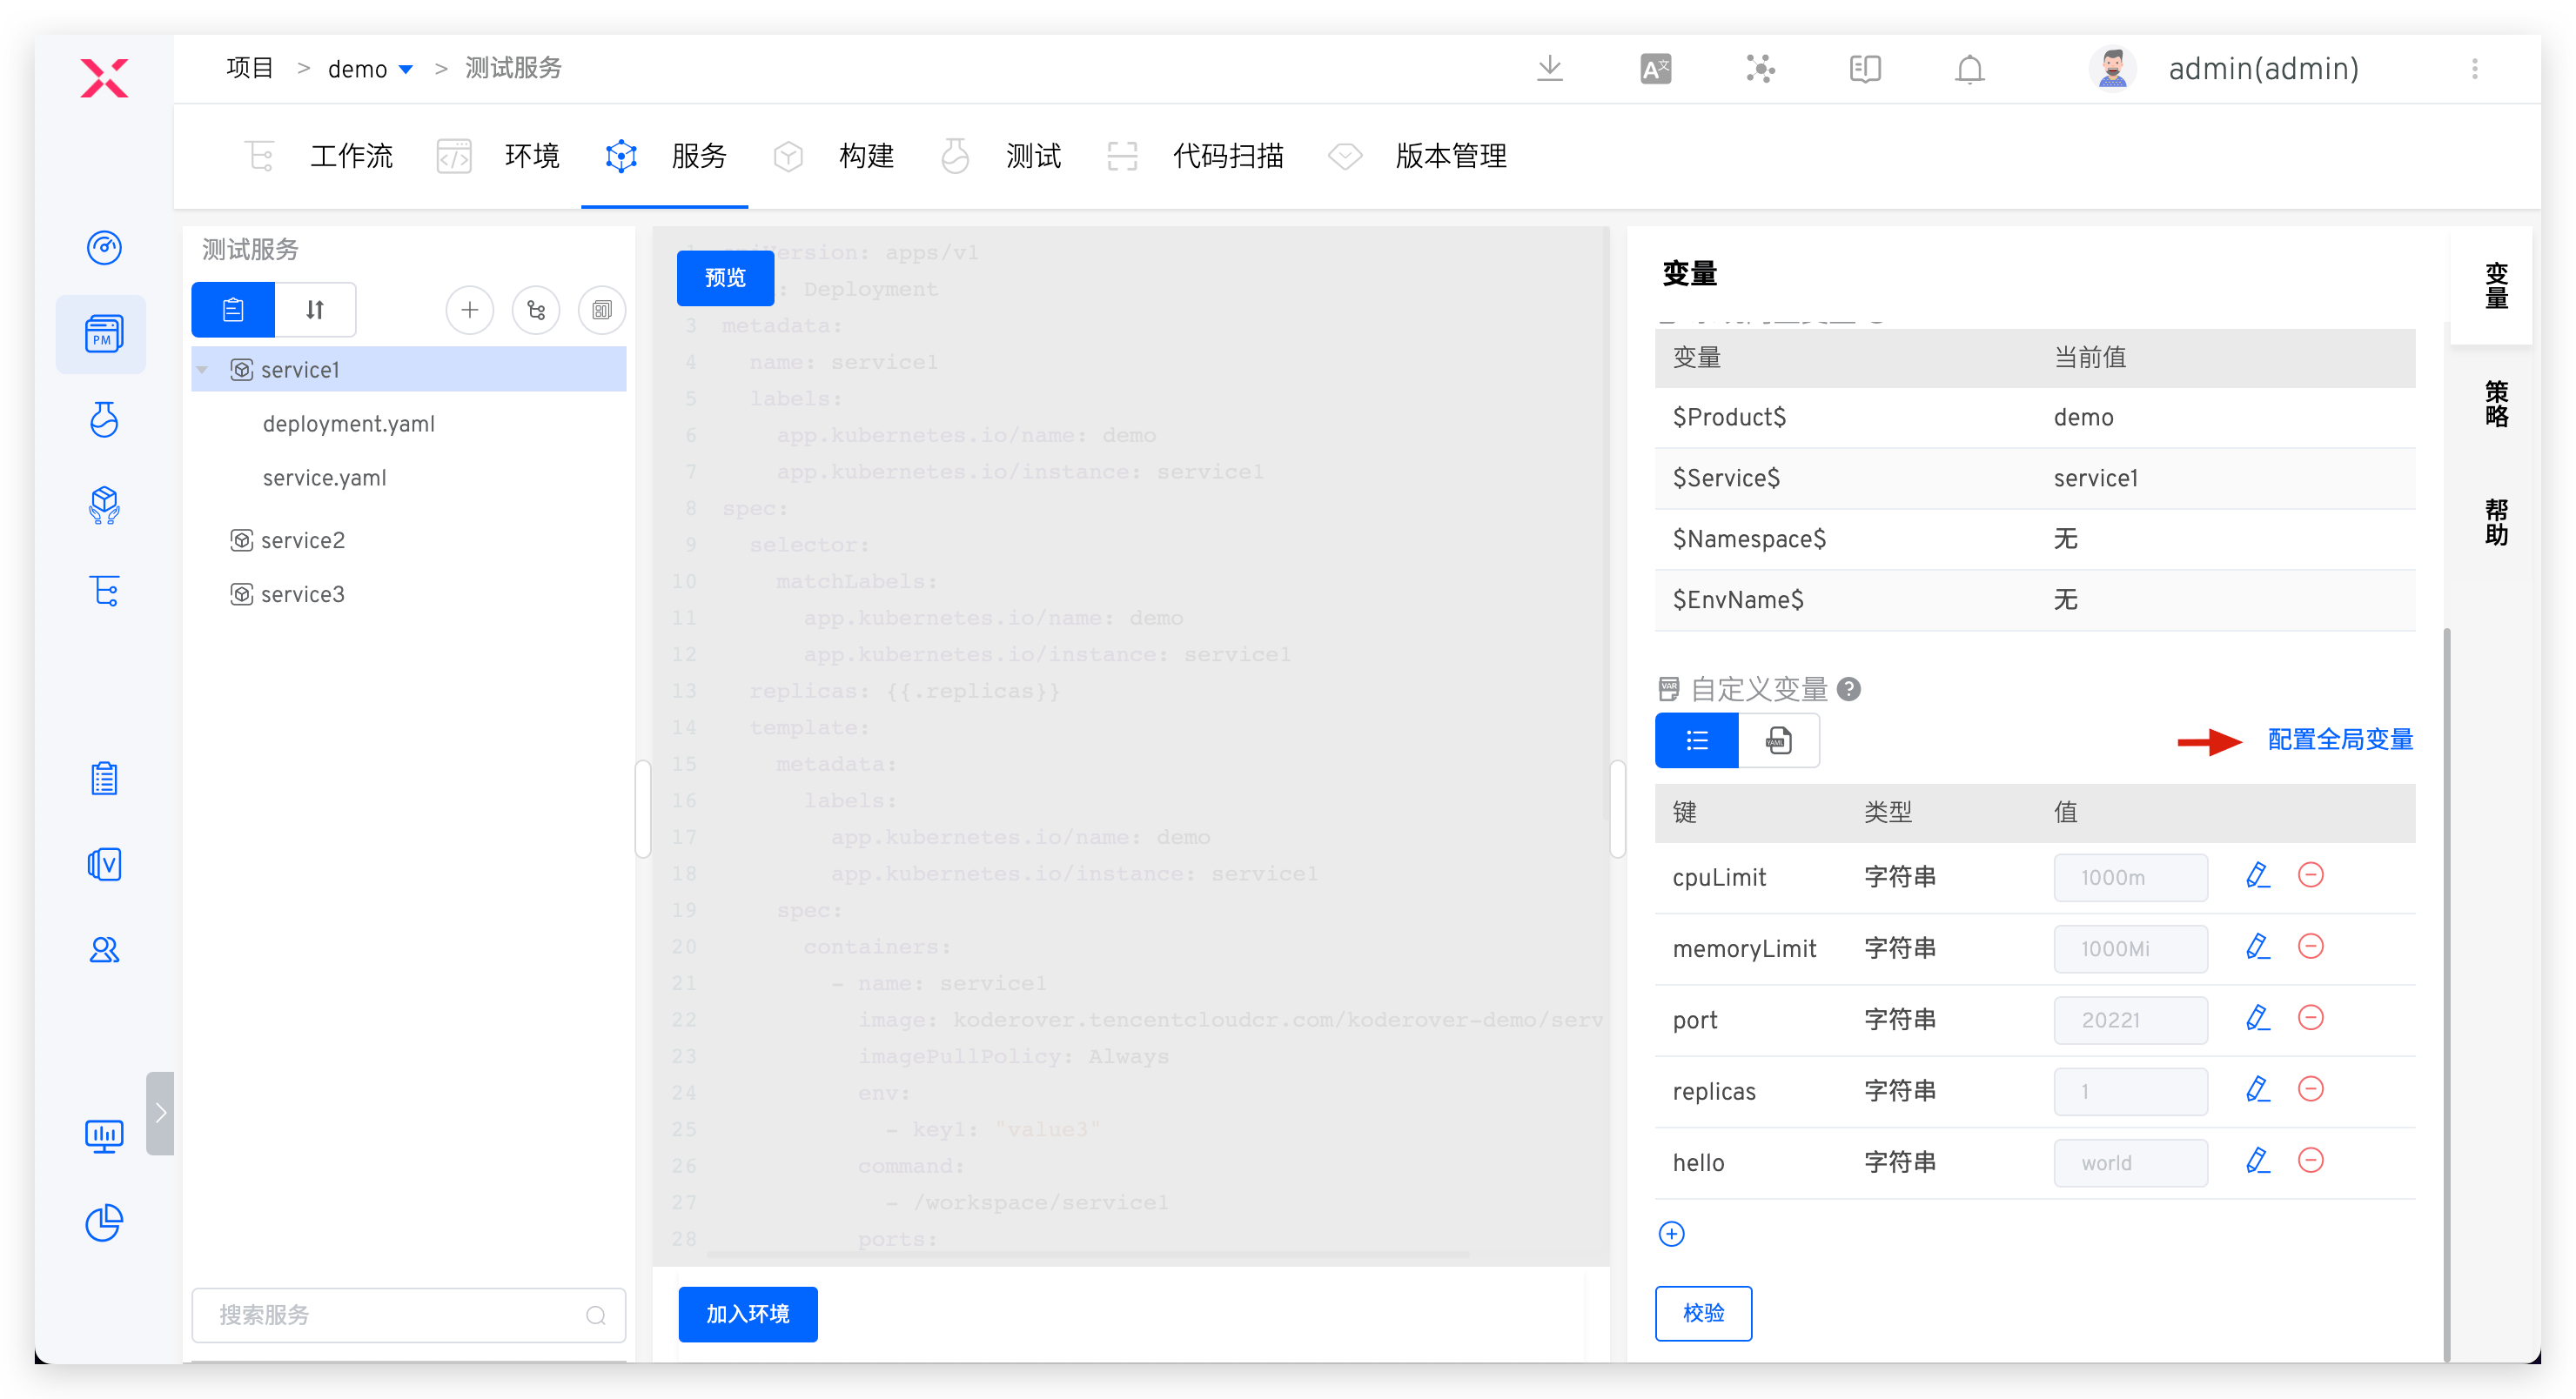Collapse the service1 tree node

pyautogui.click(x=203, y=370)
